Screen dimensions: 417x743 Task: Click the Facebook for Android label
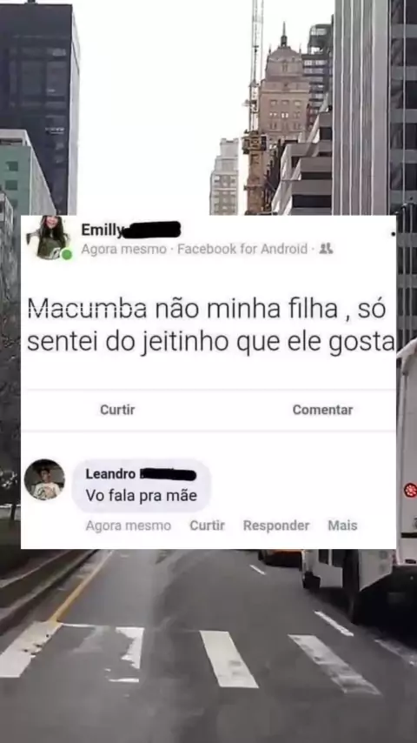[242, 249]
